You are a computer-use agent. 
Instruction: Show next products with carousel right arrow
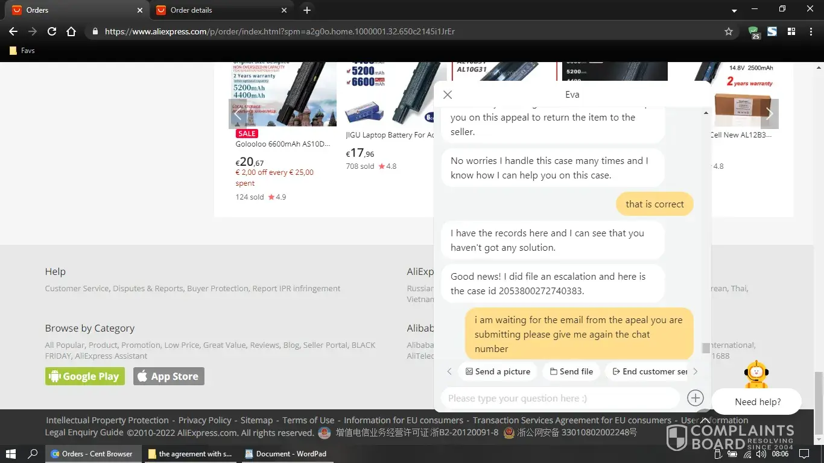[769, 113]
